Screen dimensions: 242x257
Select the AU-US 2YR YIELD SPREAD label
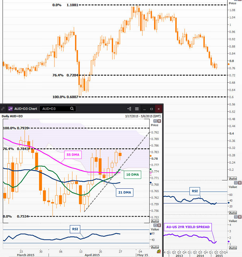pyautogui.click(x=188, y=227)
